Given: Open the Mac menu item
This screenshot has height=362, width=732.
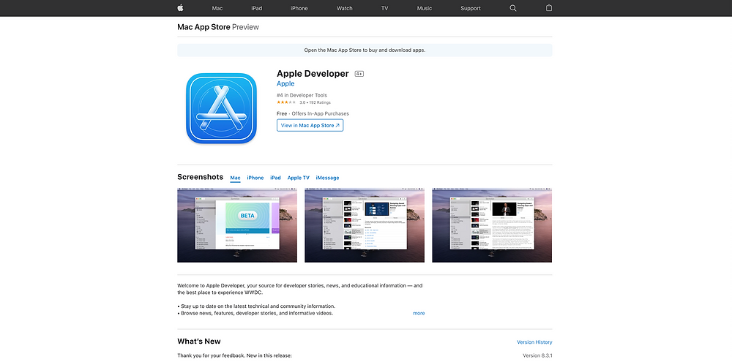Looking at the screenshot, I should (x=217, y=8).
